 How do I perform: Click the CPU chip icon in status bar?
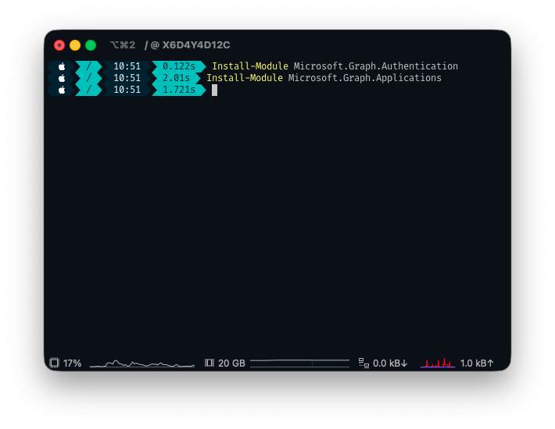(x=54, y=363)
